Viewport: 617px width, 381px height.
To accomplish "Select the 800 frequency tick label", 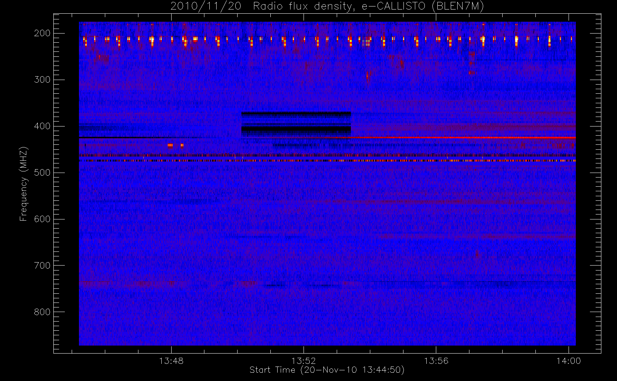I will [42, 312].
